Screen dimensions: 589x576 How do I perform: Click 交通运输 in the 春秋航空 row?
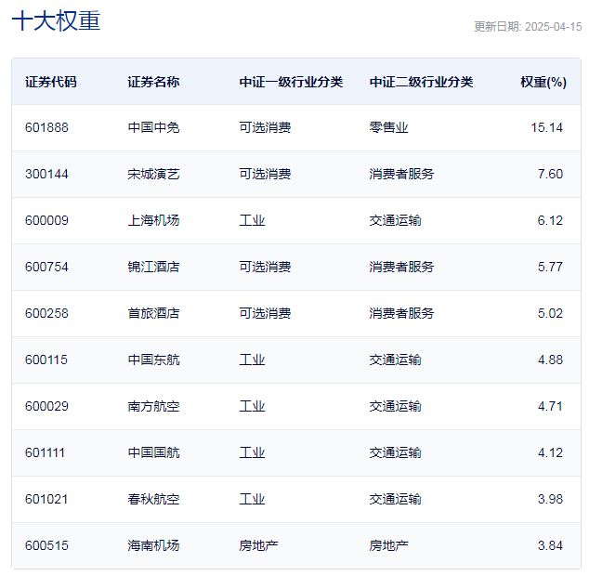click(x=395, y=499)
